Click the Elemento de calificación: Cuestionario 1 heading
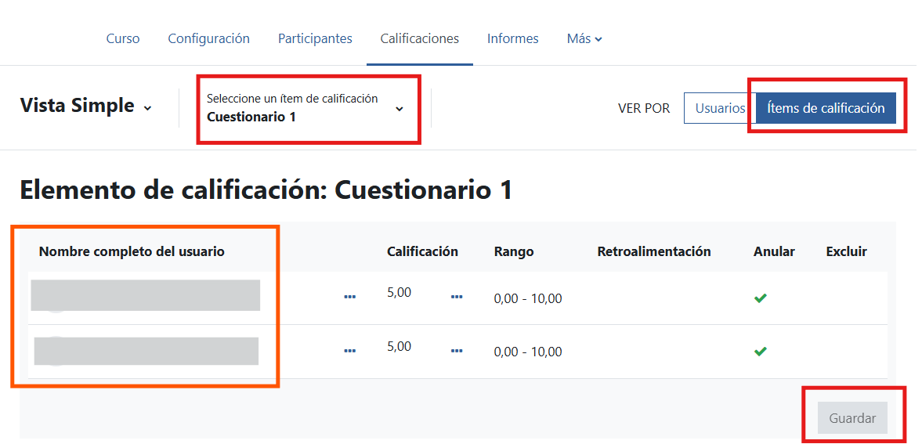Image resolution: width=922 pixels, height=444 pixels. point(266,191)
